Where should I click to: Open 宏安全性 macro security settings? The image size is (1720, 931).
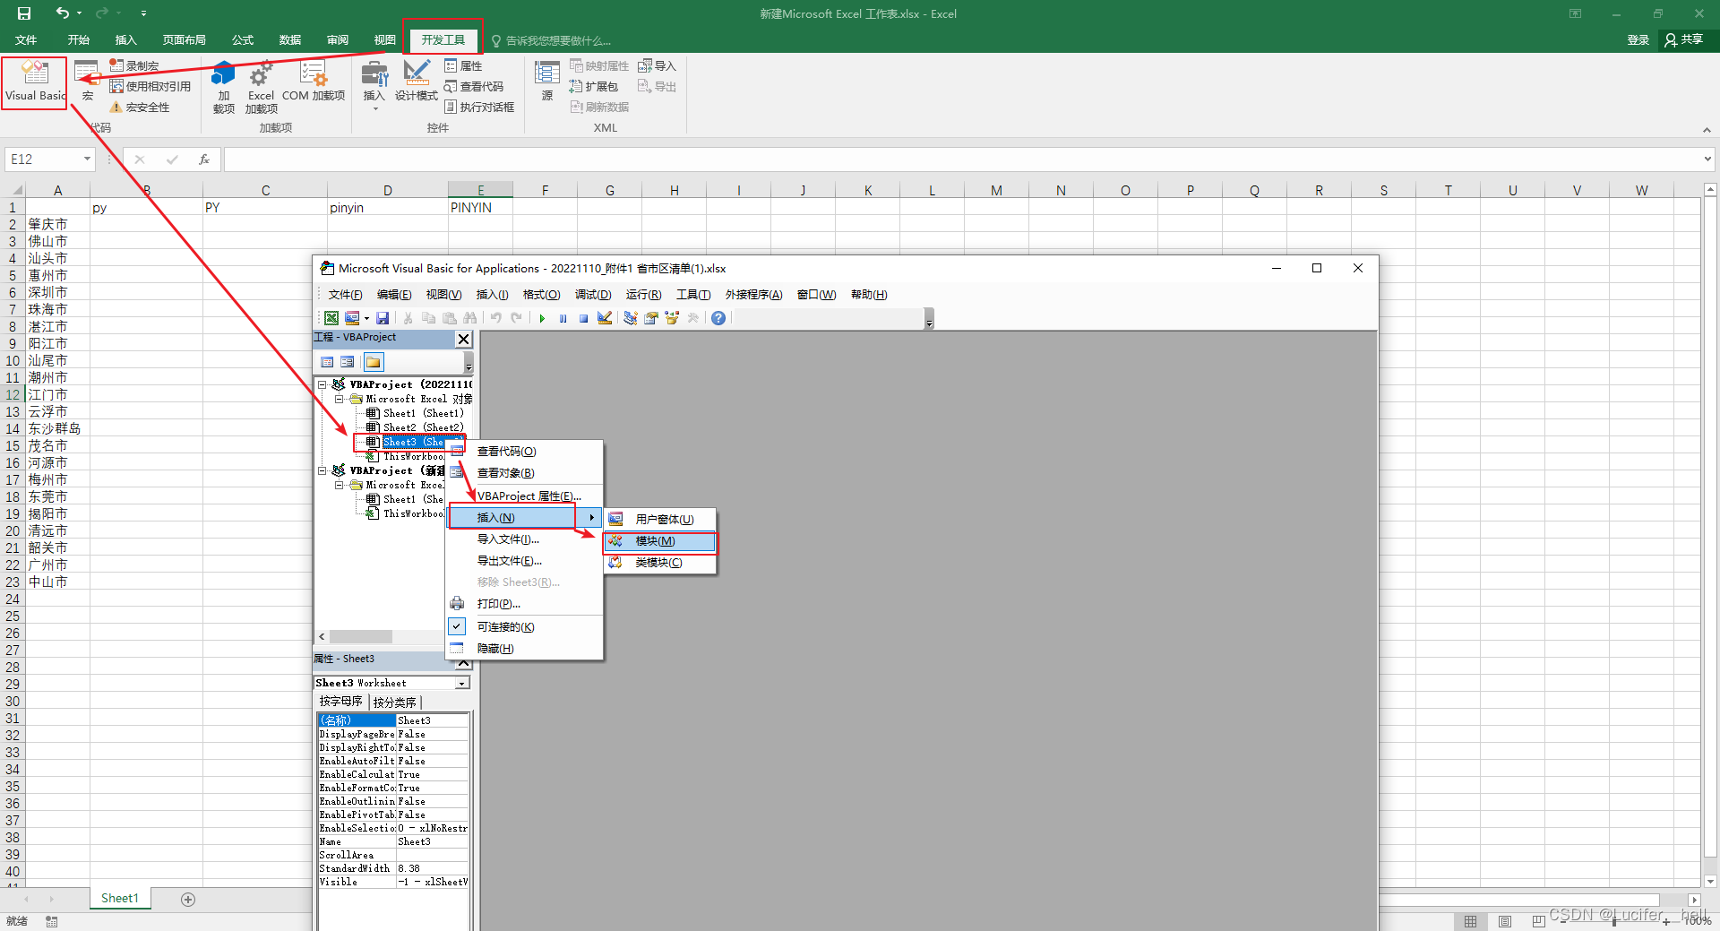pos(140,107)
